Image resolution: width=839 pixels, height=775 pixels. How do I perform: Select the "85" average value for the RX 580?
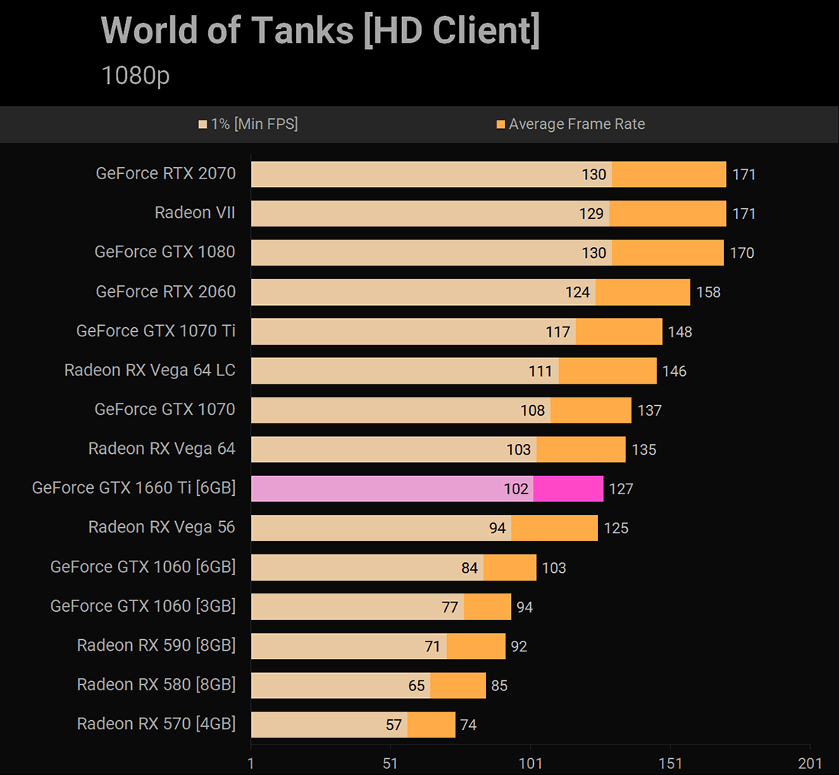click(500, 686)
